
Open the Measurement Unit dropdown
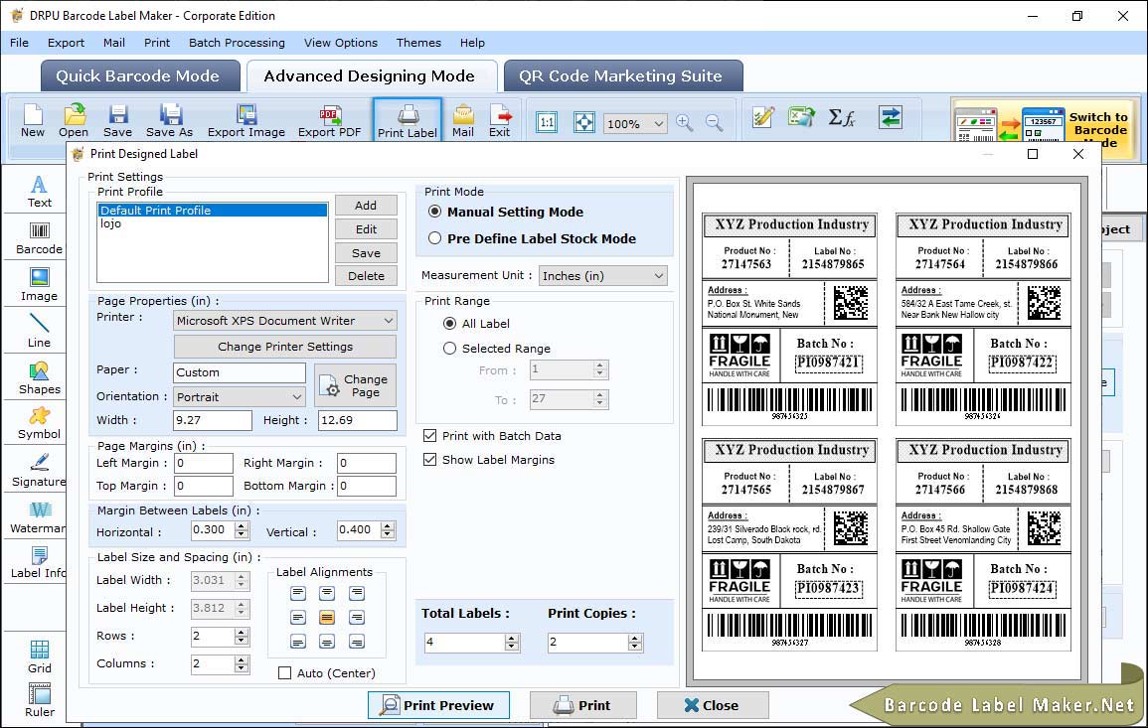coord(602,276)
